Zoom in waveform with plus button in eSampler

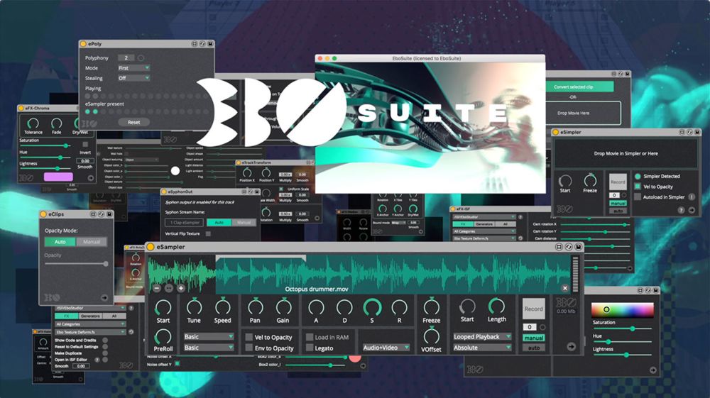coord(180,288)
